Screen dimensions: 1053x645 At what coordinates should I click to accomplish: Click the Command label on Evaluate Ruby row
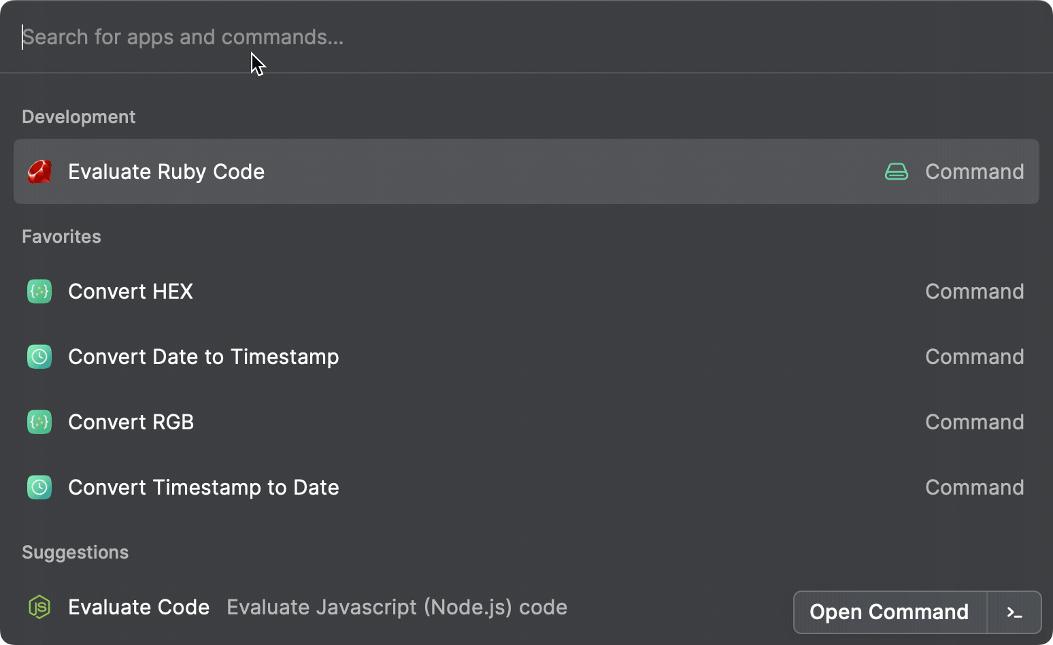(x=974, y=172)
